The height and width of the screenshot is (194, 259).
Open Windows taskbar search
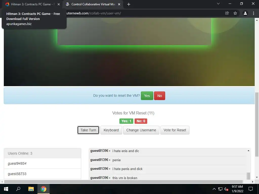coord(18,189)
